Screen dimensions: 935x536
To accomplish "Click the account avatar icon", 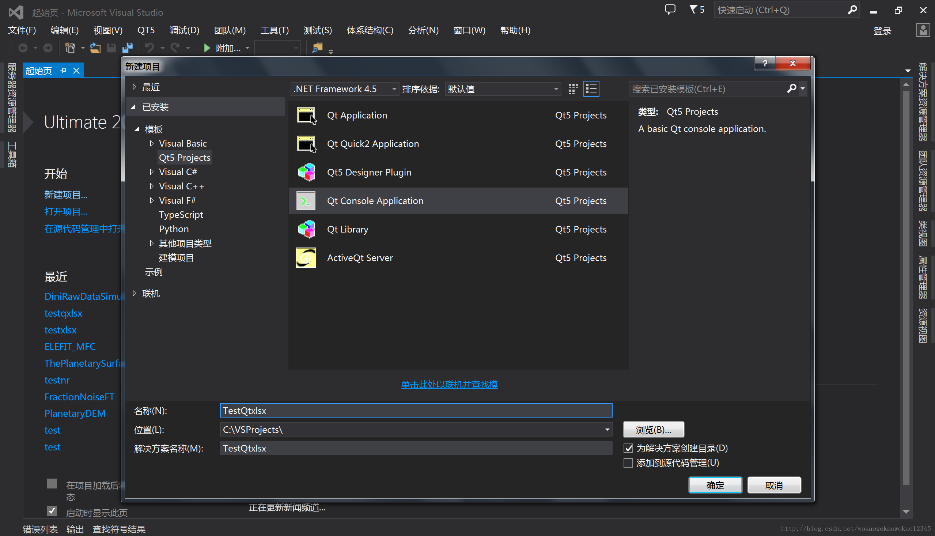I will tap(923, 30).
